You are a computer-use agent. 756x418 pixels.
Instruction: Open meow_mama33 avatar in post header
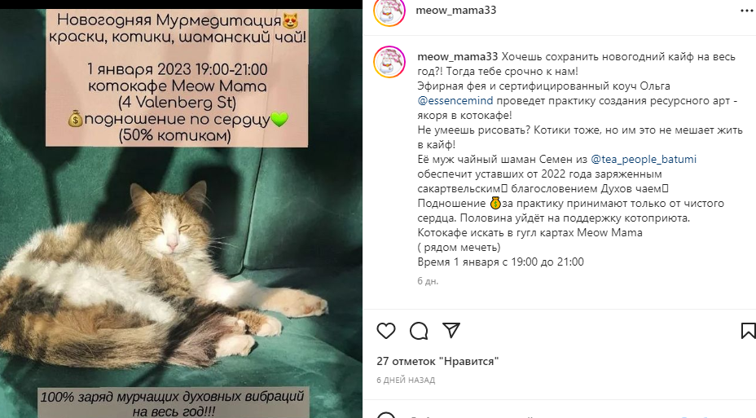(x=389, y=12)
